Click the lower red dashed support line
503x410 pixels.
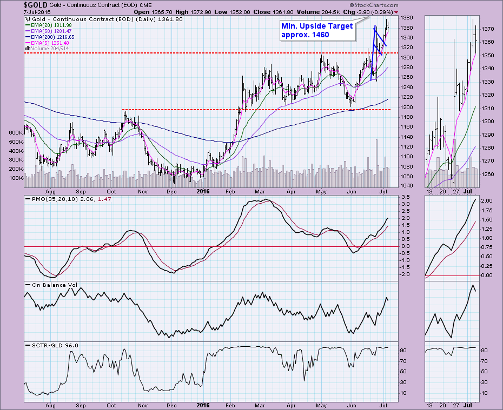pyautogui.click(x=216, y=110)
